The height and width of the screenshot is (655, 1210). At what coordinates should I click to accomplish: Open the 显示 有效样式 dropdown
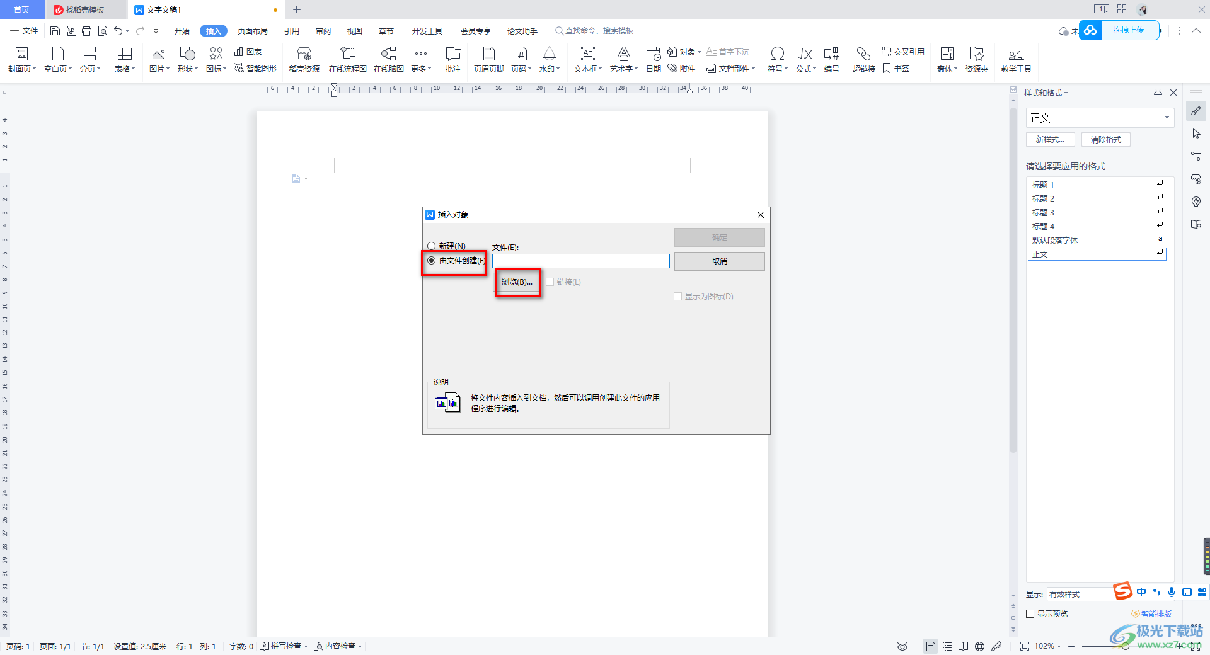(1081, 594)
